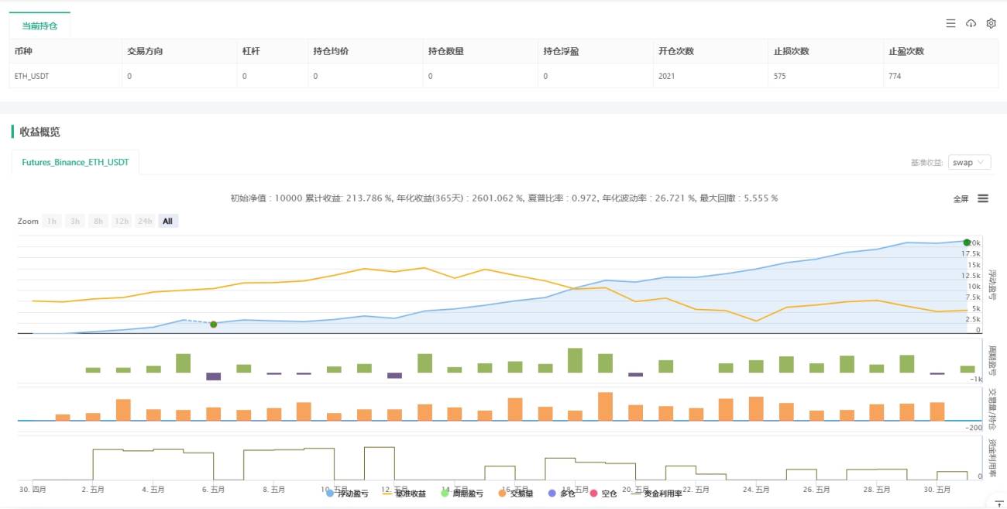
Task: Click the 收益概览 section heading
Action: (x=40, y=132)
